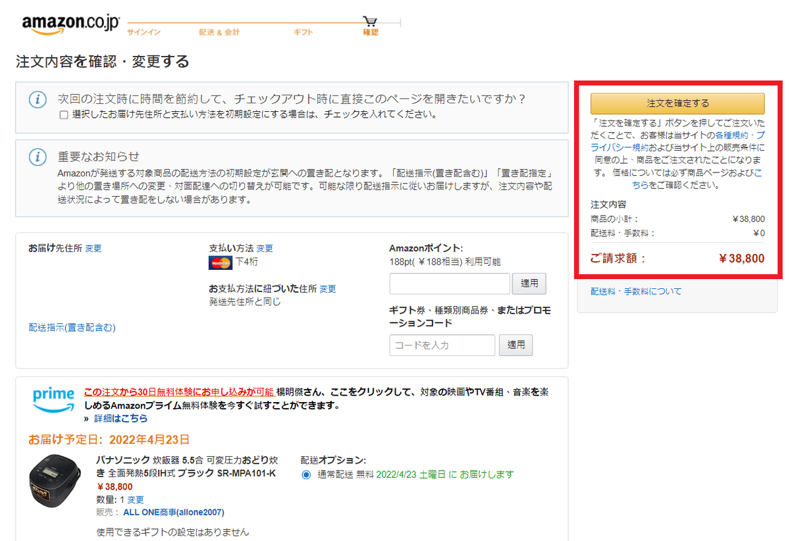Click 注文を確定する to place the order
The image size is (790, 541).
[677, 103]
